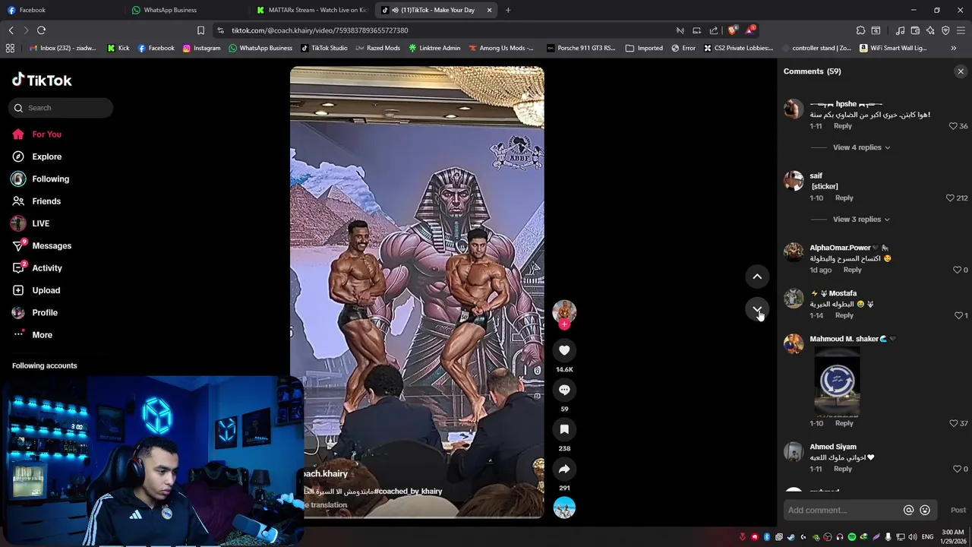Open the Brave wallet icon
Viewport: 972px width, 547px height.
pos(915,30)
